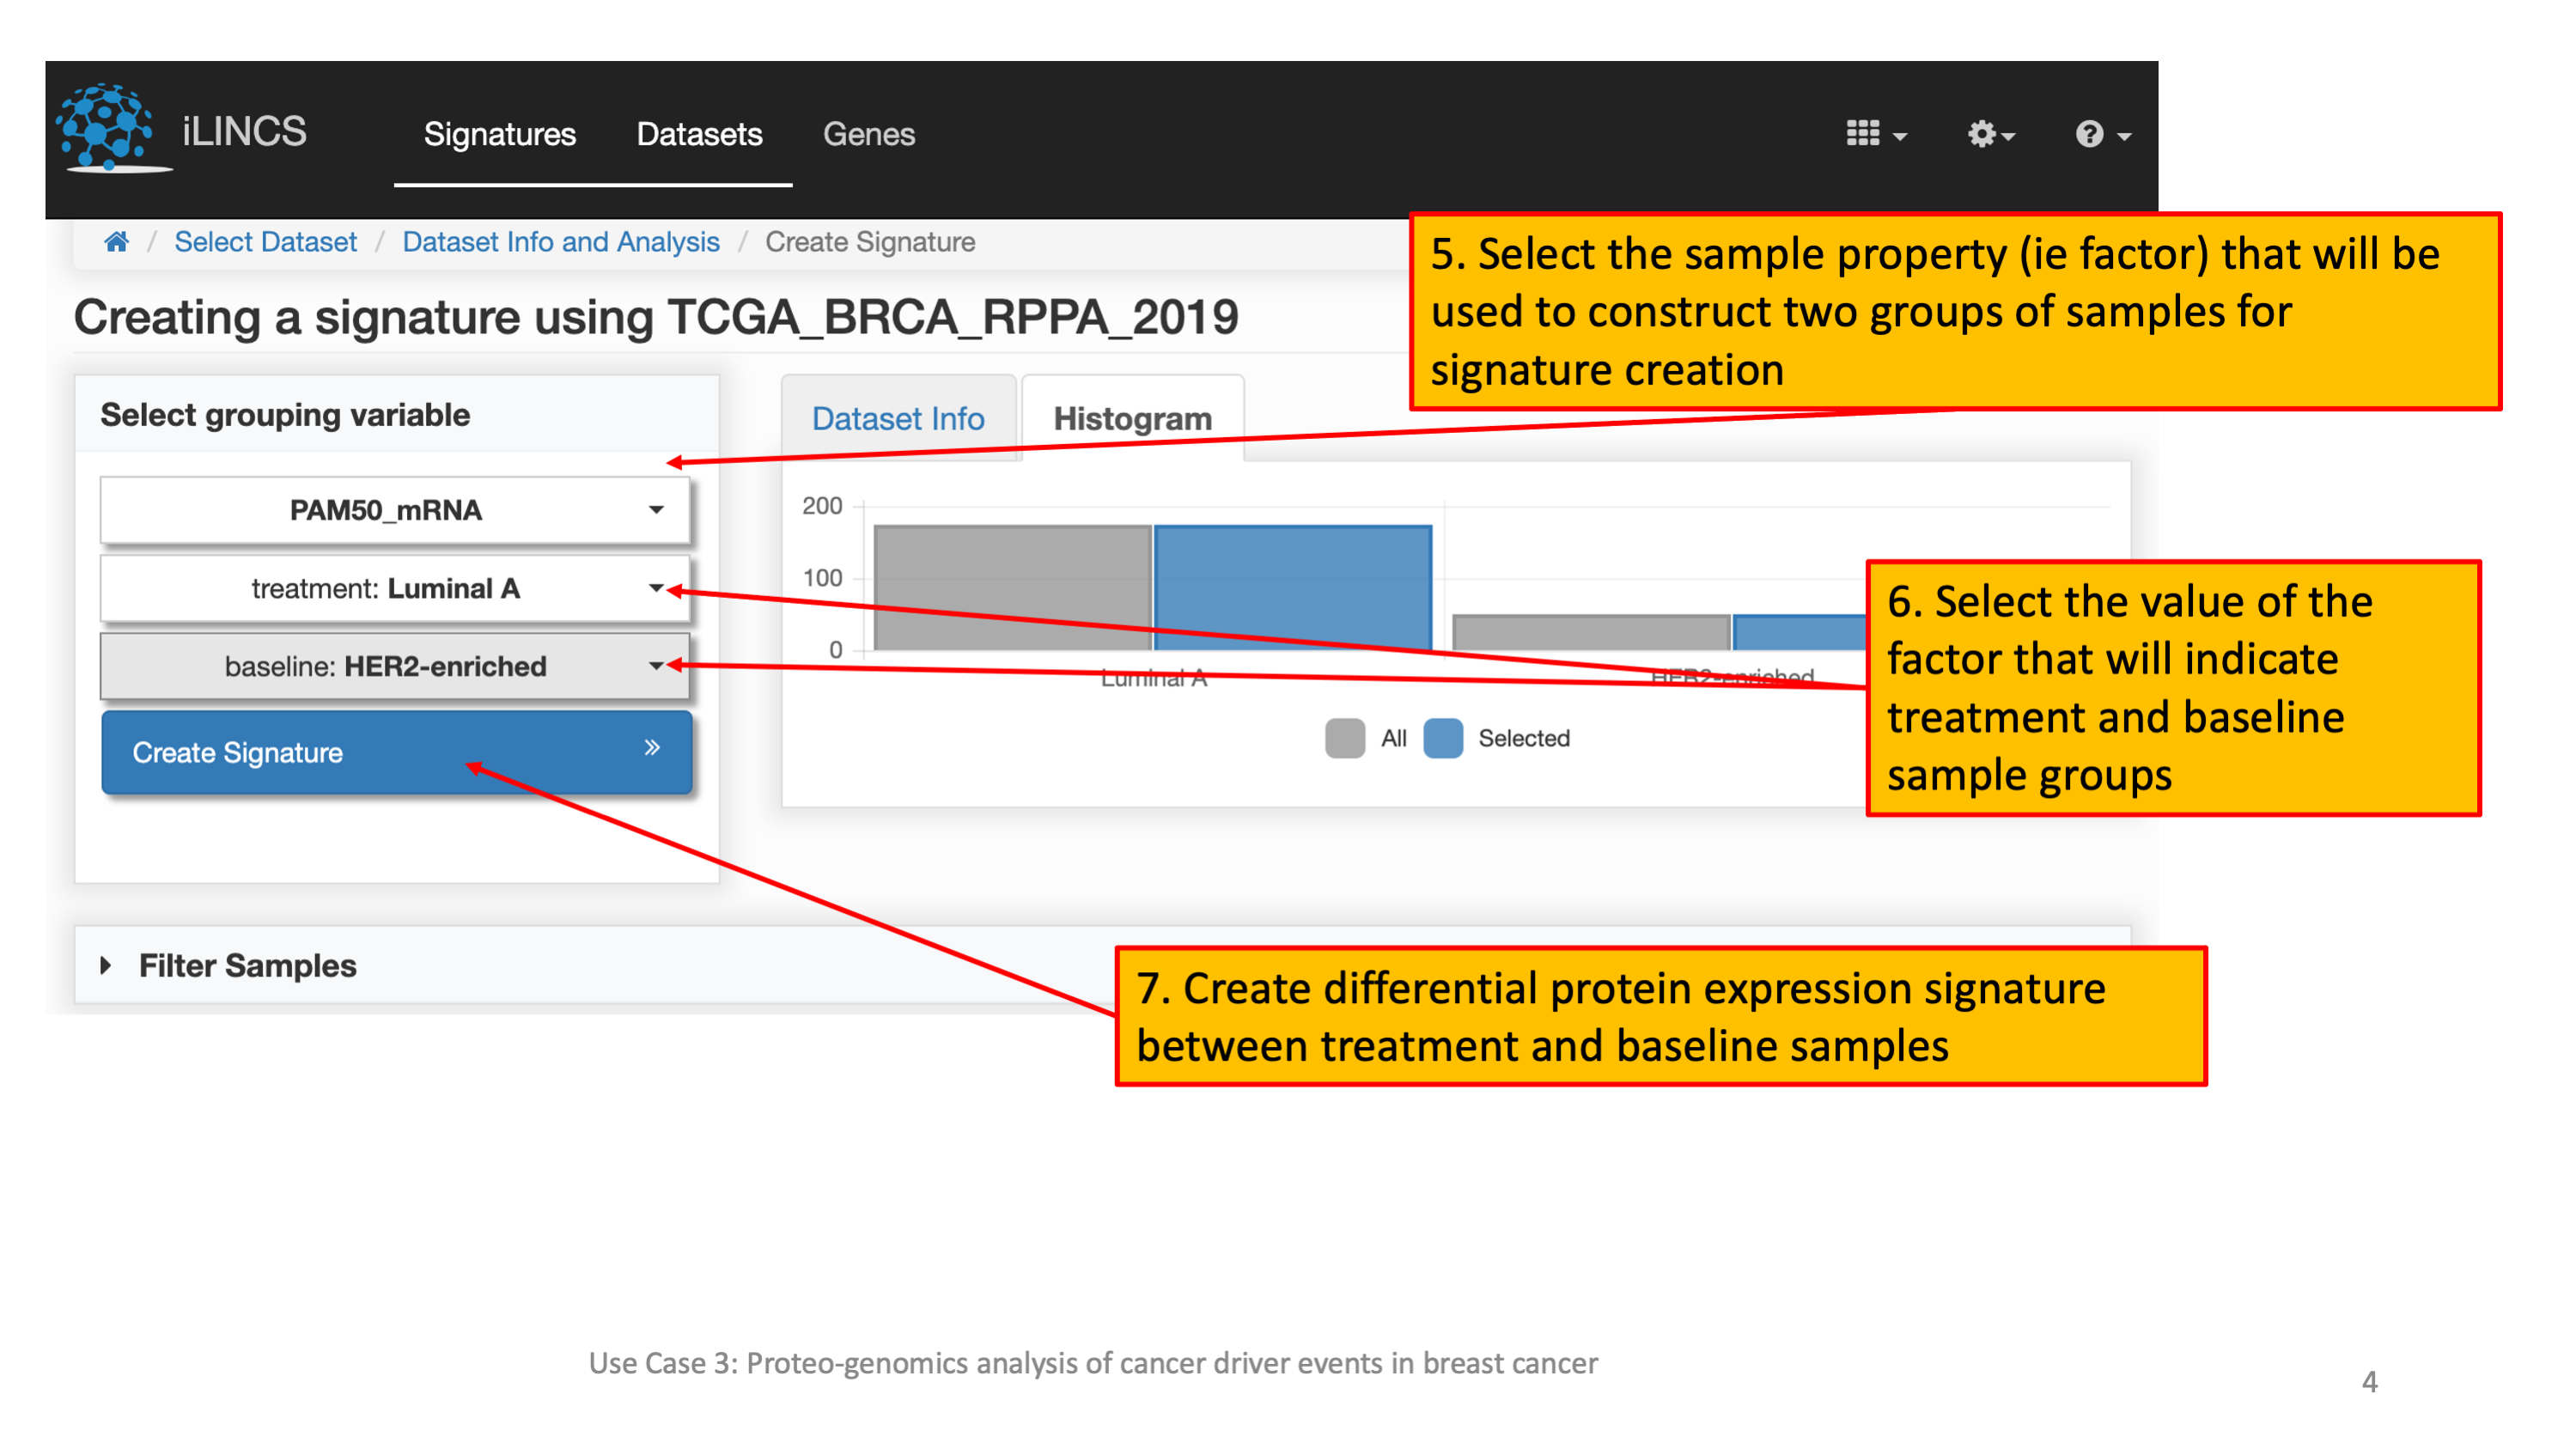Click double chevron on Create Signature button
Viewport: 2576px width, 1449px height.
[x=652, y=748]
